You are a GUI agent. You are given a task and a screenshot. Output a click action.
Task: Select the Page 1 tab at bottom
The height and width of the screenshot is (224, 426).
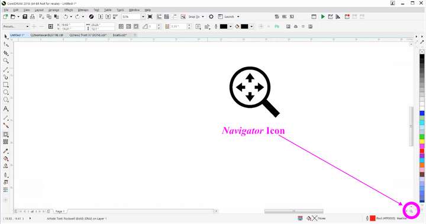pyautogui.click(x=60, y=211)
